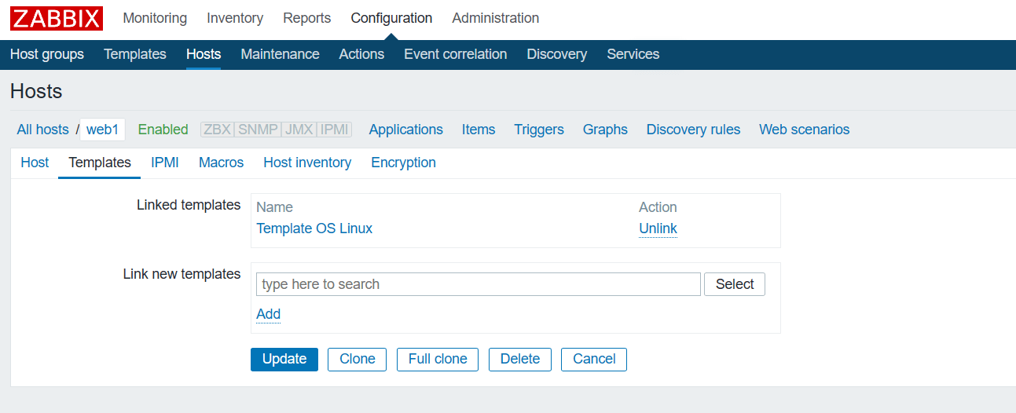Screen dimensions: 1016x413
Task: Click the ZBX availability indicator
Action: click(218, 130)
